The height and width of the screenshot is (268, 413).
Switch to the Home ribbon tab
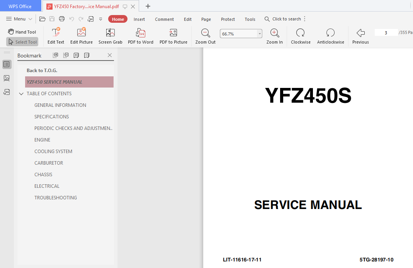coord(118,19)
